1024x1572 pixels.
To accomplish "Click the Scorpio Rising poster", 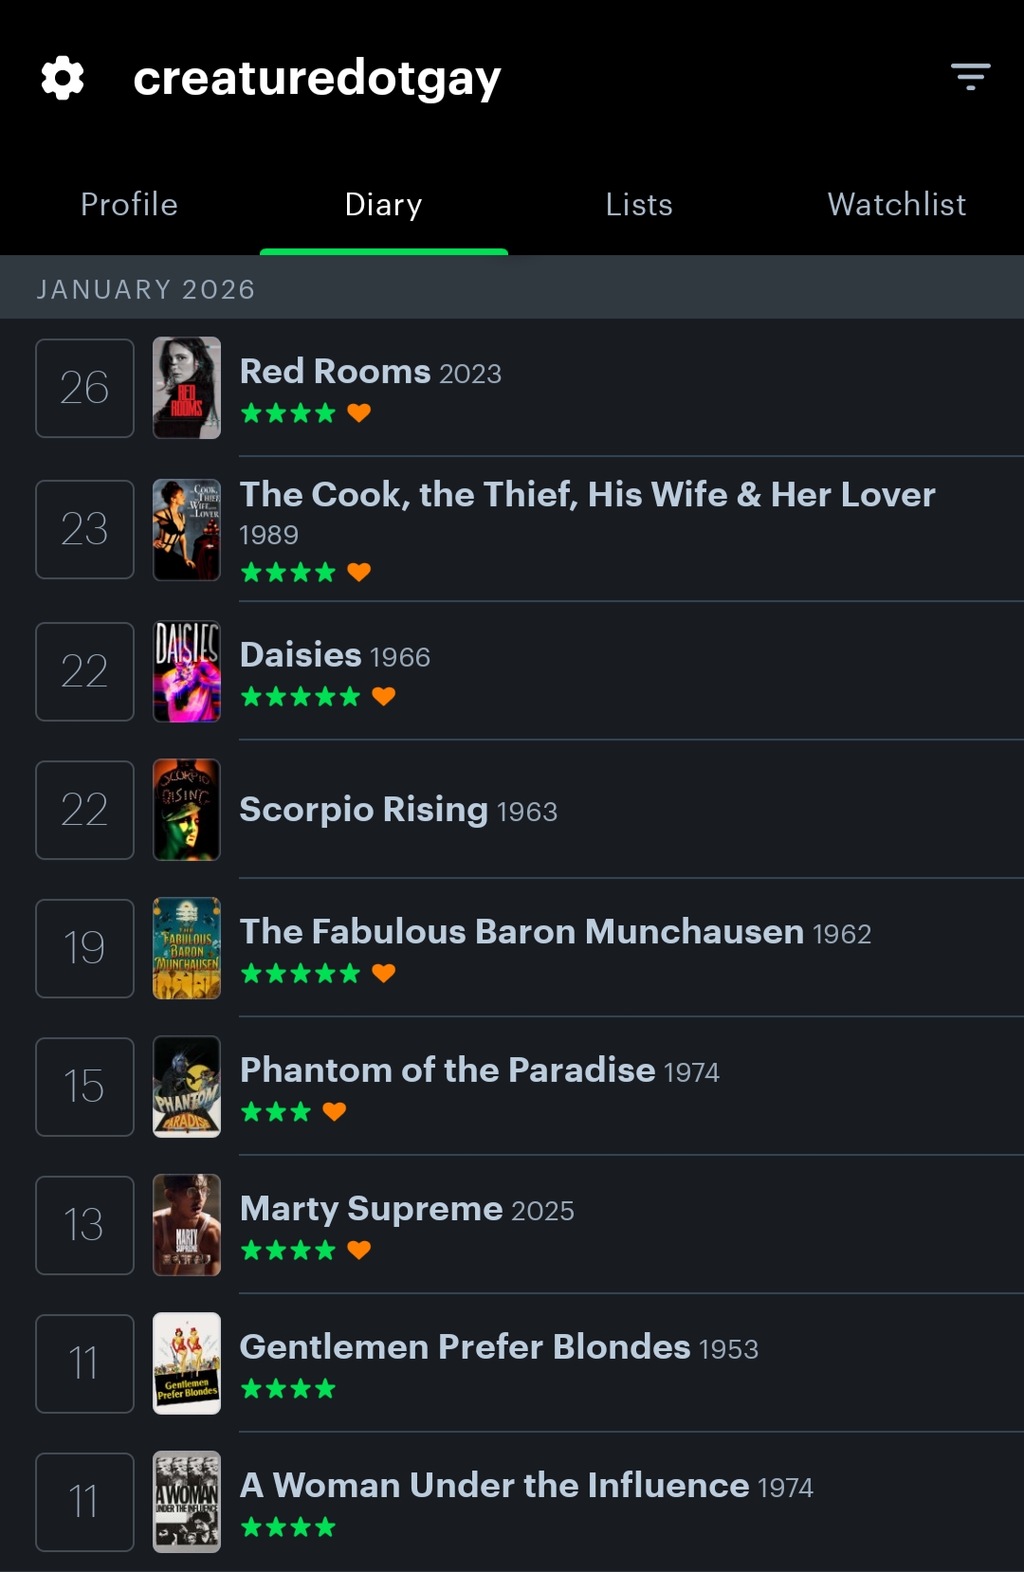I will click(187, 810).
